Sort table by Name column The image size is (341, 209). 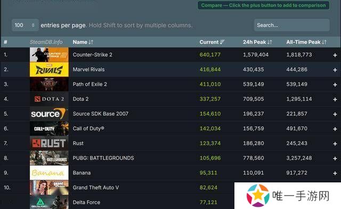click(x=83, y=42)
